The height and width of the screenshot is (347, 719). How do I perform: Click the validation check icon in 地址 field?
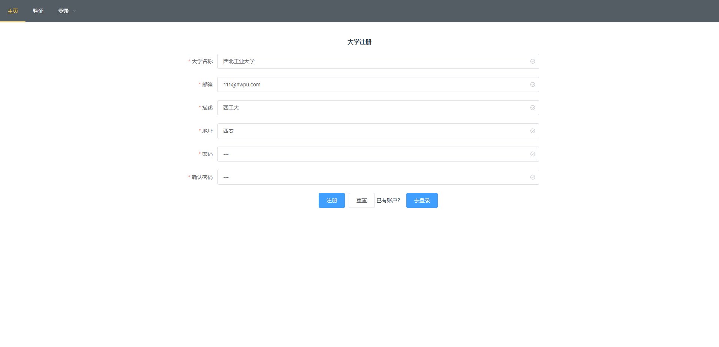(533, 131)
